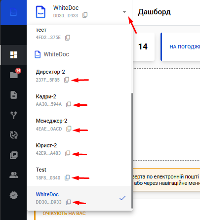Open the users icon in sidebar
Image resolution: width=200 pixels, height=220 pixels.
point(14,175)
